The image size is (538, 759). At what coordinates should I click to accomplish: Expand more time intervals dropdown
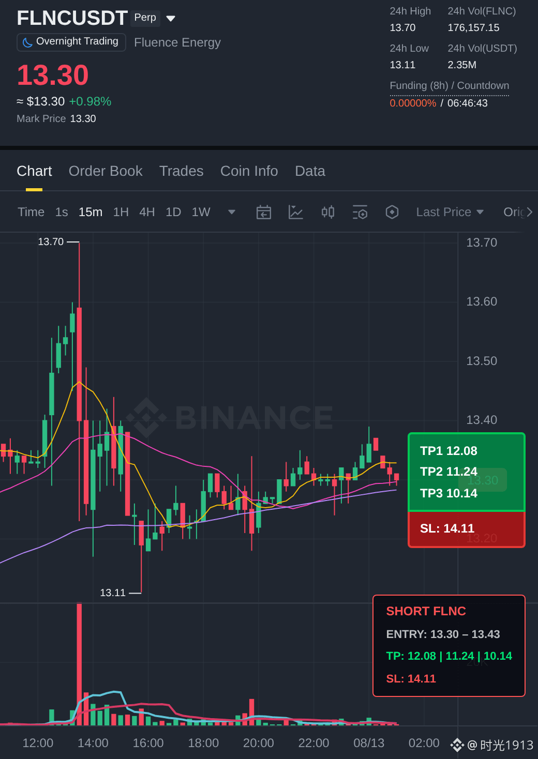point(232,212)
